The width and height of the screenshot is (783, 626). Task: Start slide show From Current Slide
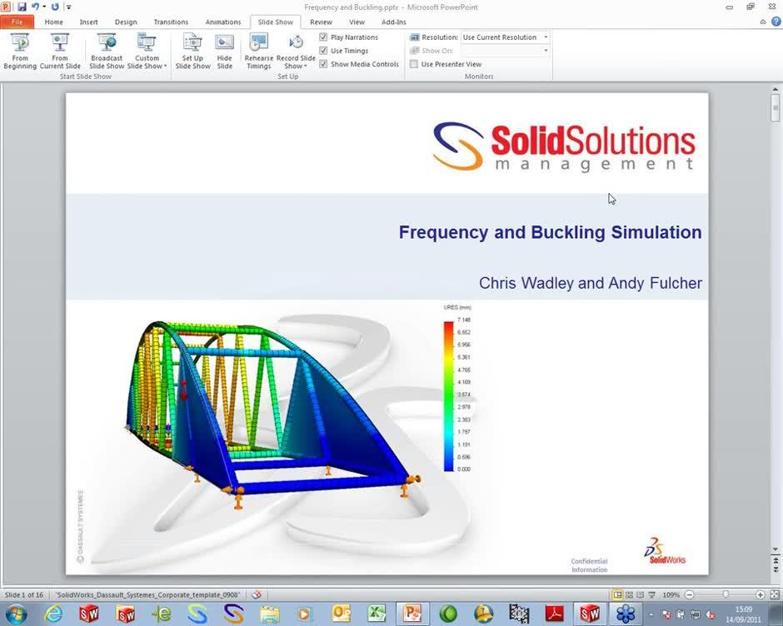point(59,50)
